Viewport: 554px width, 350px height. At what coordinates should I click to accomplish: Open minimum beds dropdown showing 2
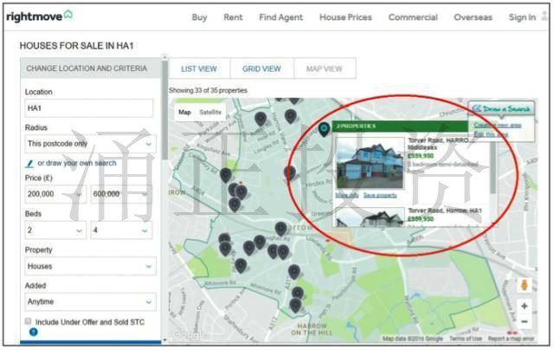point(55,230)
